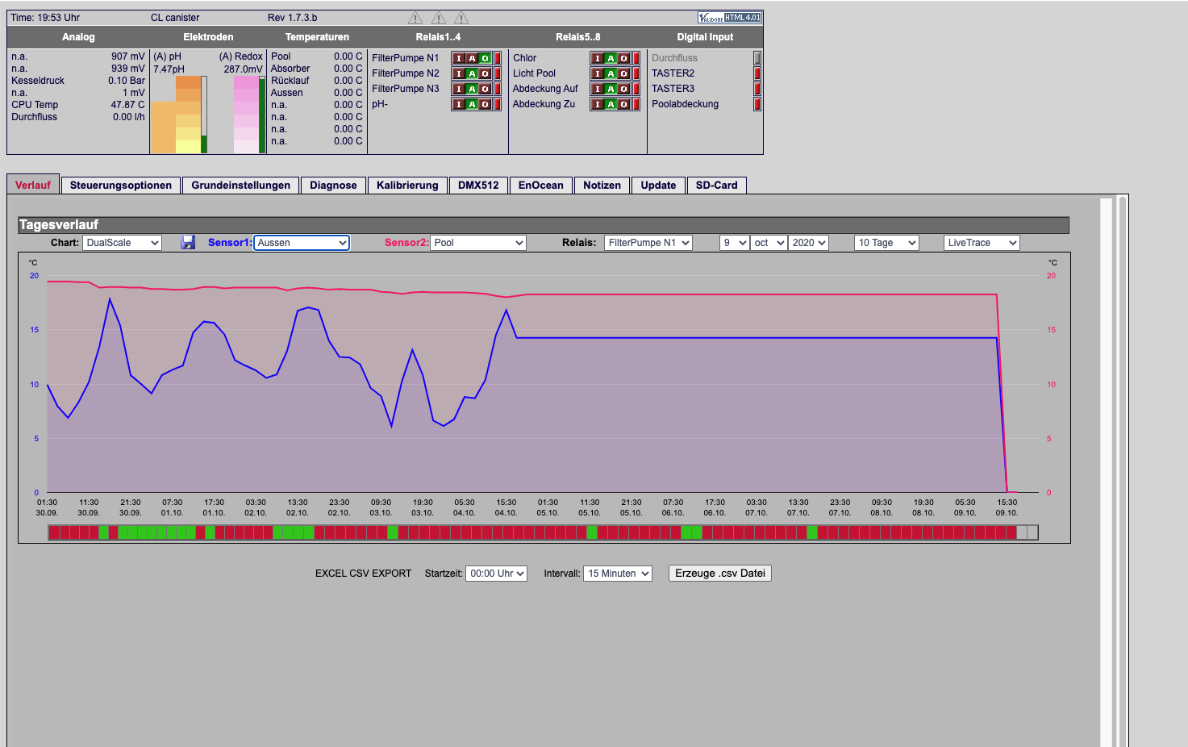Click the last warning triangle icon
This screenshot has width=1188, height=747.
click(461, 18)
